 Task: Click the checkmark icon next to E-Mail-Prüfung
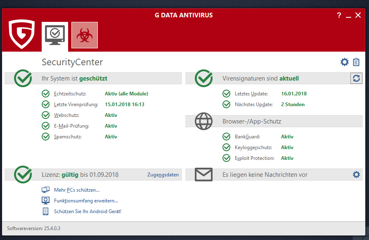46,126
